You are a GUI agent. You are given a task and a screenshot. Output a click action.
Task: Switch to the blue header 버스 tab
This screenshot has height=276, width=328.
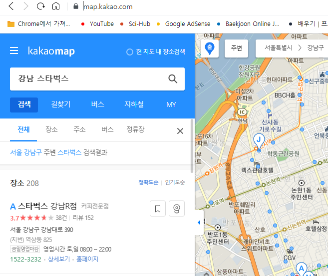[98, 104]
